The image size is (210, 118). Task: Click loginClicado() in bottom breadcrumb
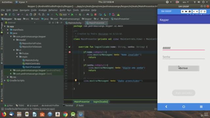point(101,102)
